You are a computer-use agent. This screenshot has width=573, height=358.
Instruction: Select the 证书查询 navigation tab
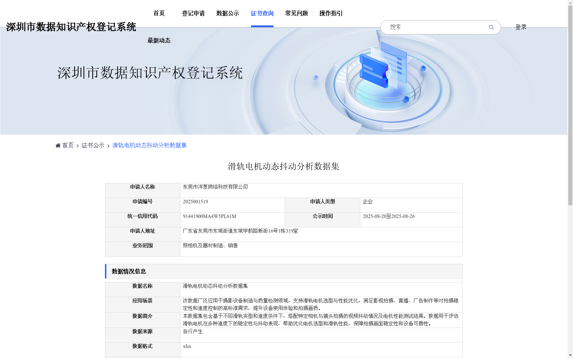262,13
